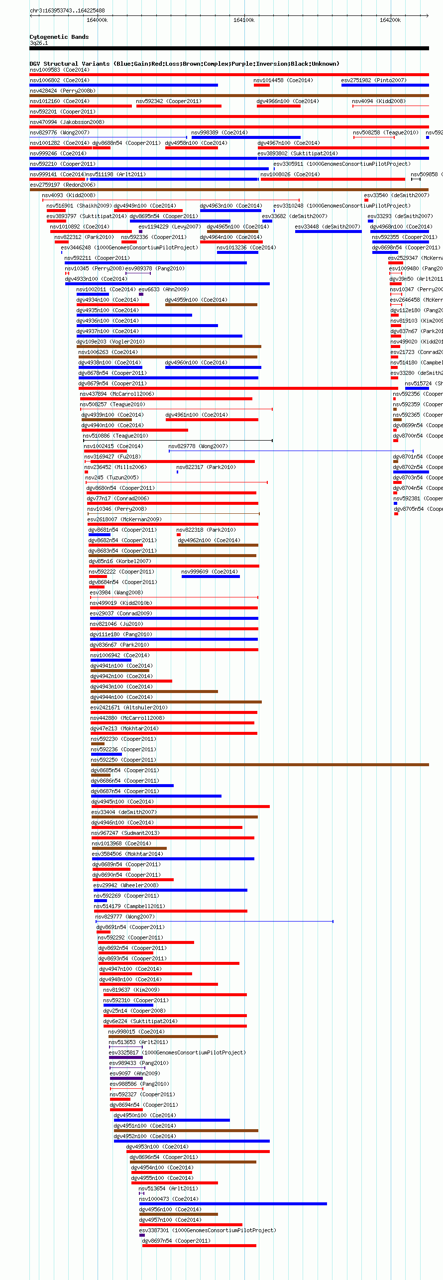Click nsv967247 (Sudmant2013) label

pyautogui.click(x=125, y=833)
